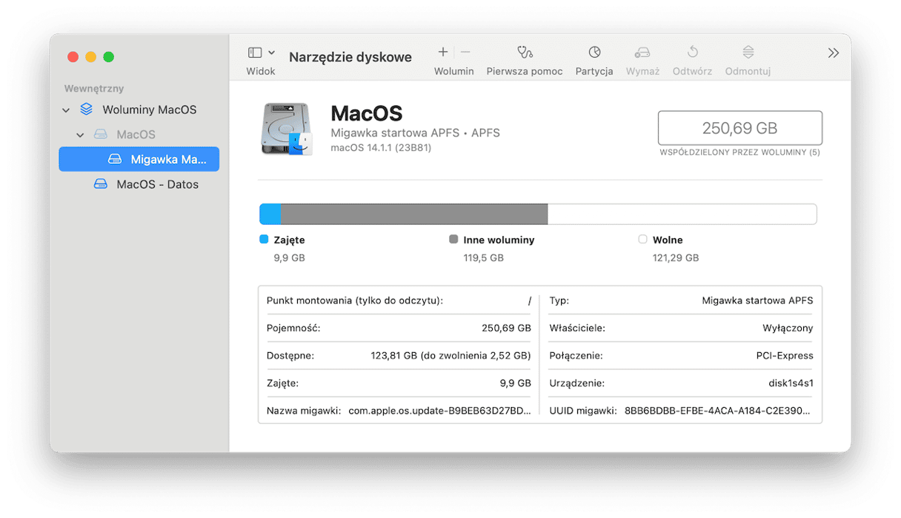Click the Migawka Ma... disk icon
Viewport: 901px width, 518px height.
tap(115, 159)
